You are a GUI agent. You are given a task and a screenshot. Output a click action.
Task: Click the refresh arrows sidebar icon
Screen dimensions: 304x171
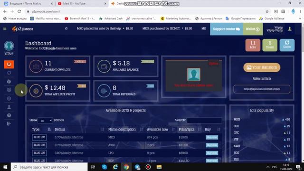pyautogui.click(x=9, y=73)
